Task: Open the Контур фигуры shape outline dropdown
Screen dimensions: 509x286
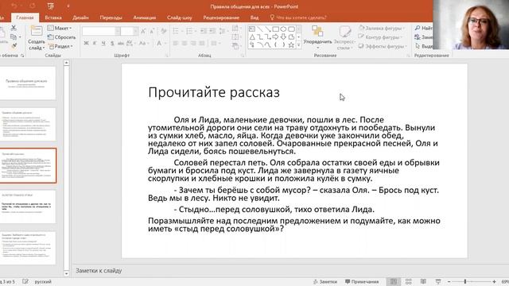Action: (381, 37)
